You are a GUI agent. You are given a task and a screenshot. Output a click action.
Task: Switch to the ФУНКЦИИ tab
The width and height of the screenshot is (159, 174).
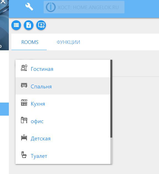point(68,42)
